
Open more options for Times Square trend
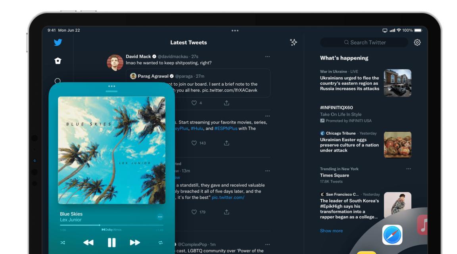(x=409, y=169)
